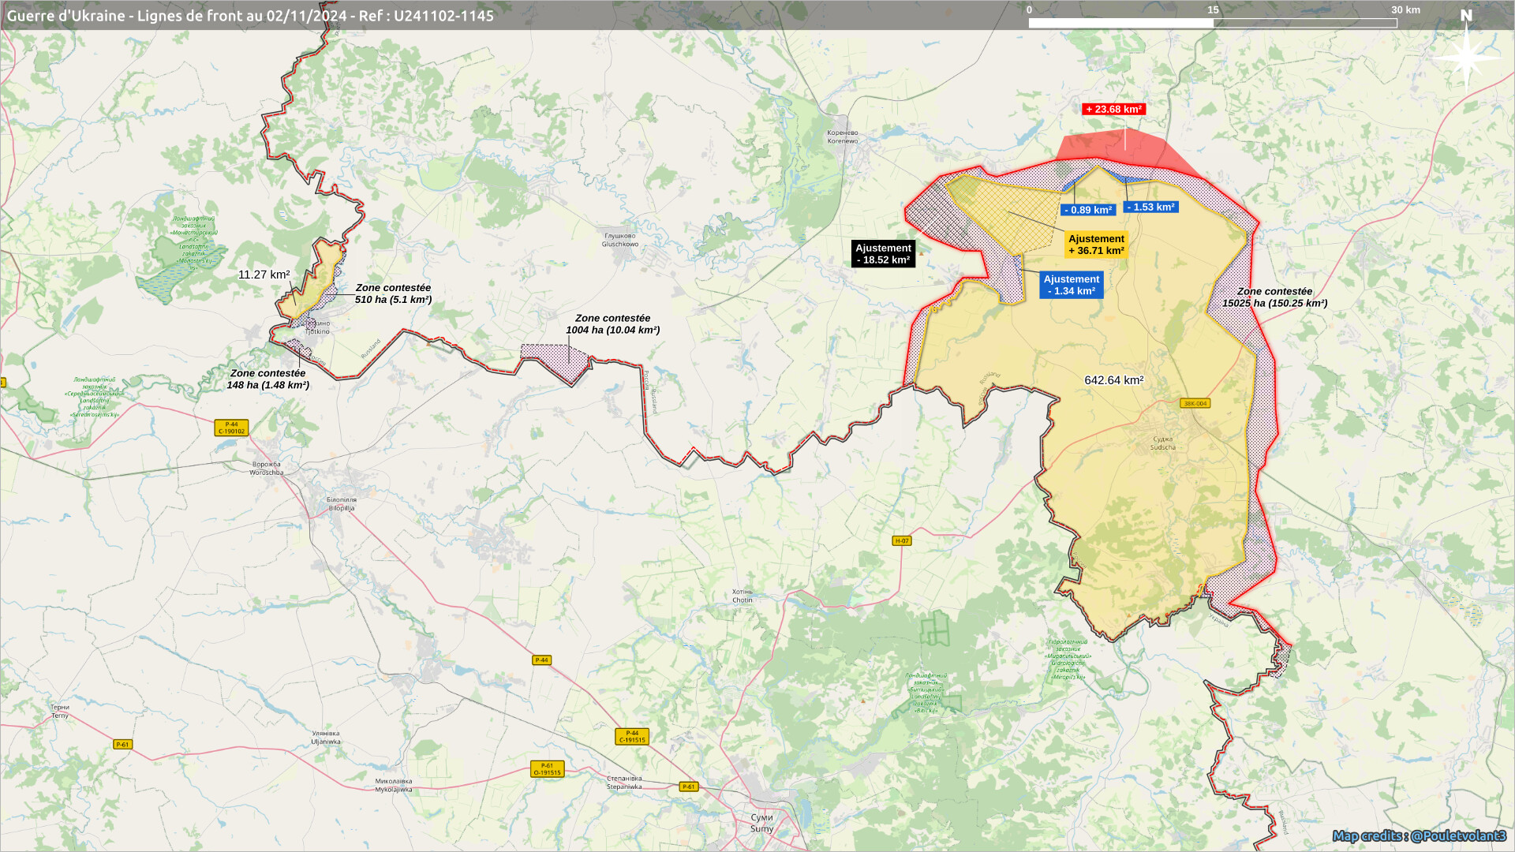The image size is (1515, 852).
Task: Click the scale bar 15 km mark
Action: pos(1213,10)
